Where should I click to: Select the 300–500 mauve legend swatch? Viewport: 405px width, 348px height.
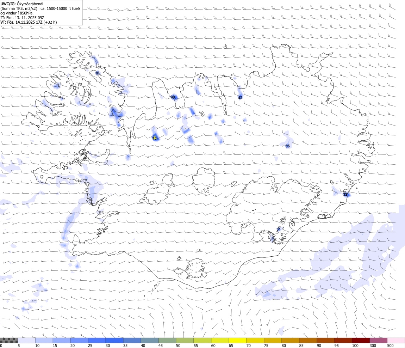[378, 340]
